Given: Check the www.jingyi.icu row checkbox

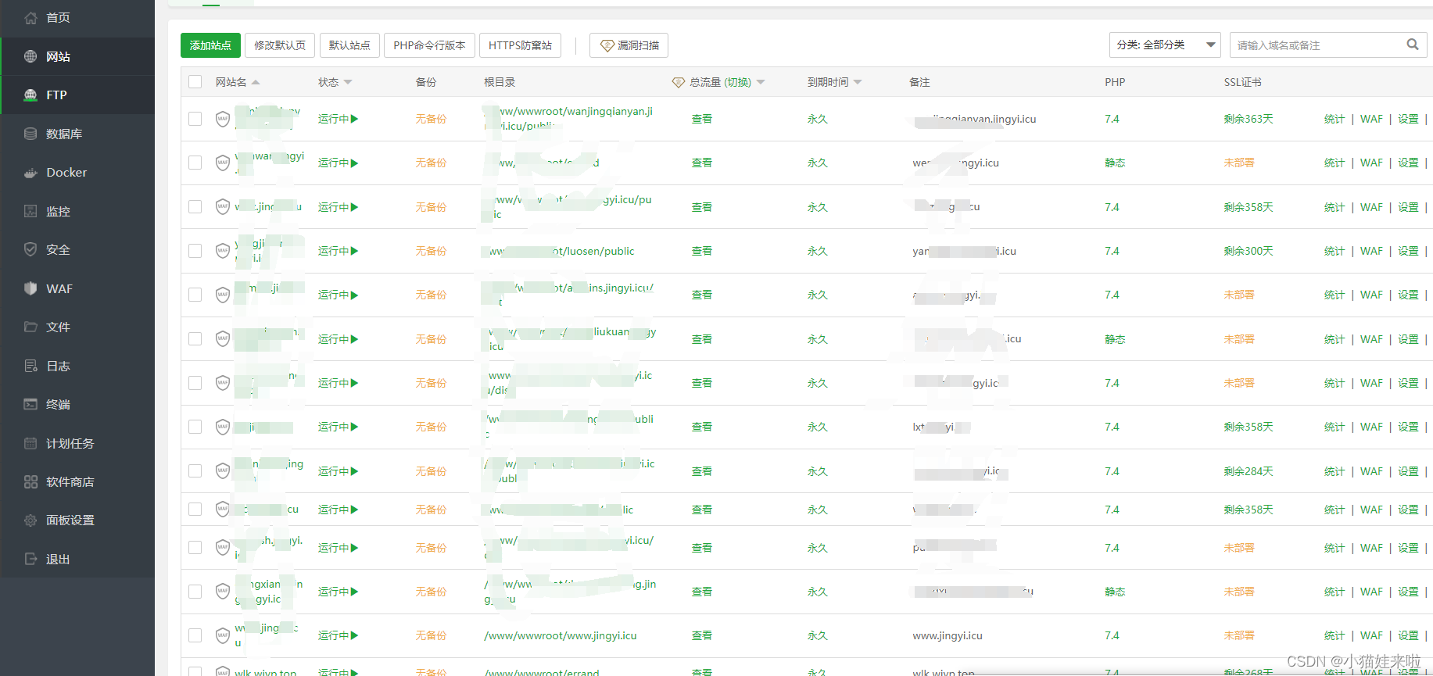Looking at the screenshot, I should (195, 635).
